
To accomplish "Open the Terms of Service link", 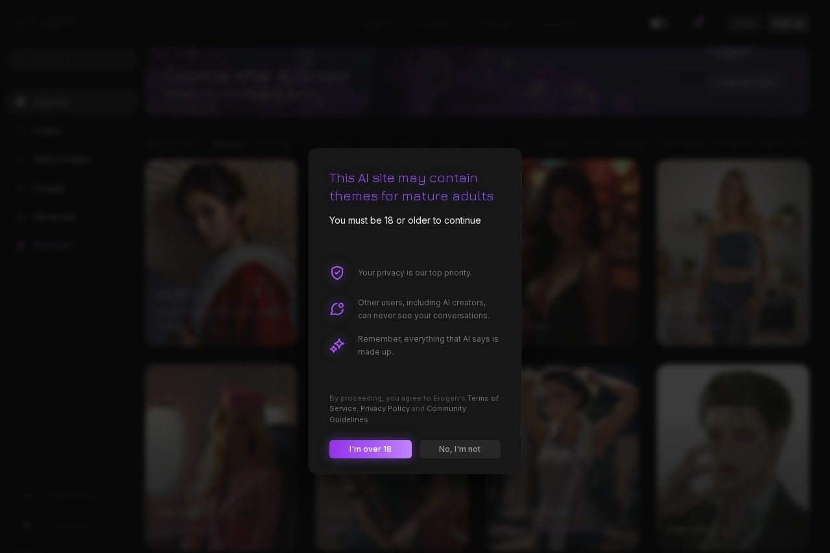I will (x=414, y=403).
